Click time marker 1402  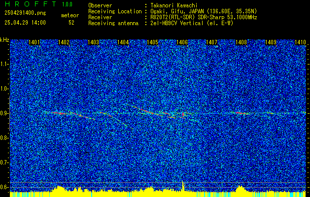click(64, 42)
